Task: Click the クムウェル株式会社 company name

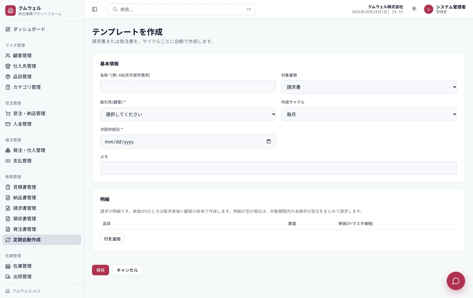Action: click(385, 7)
